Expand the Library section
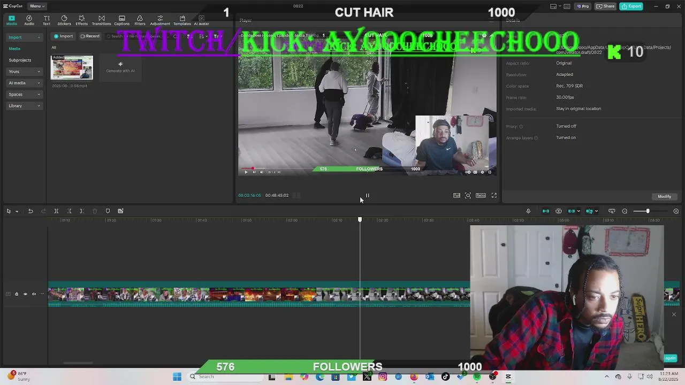 (24, 106)
